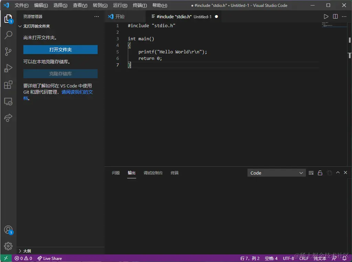Image resolution: width=352 pixels, height=262 pixels.
Task: Click the int main() line
Action: point(141,39)
